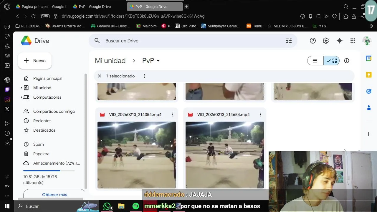The width and height of the screenshot is (377, 212).
Task: Add a side panel add-on plus icon
Action: click(368, 134)
